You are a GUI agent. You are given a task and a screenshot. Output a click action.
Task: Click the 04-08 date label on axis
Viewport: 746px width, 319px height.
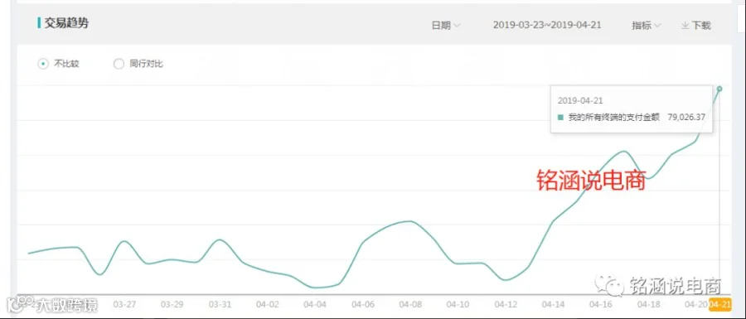[410, 304]
